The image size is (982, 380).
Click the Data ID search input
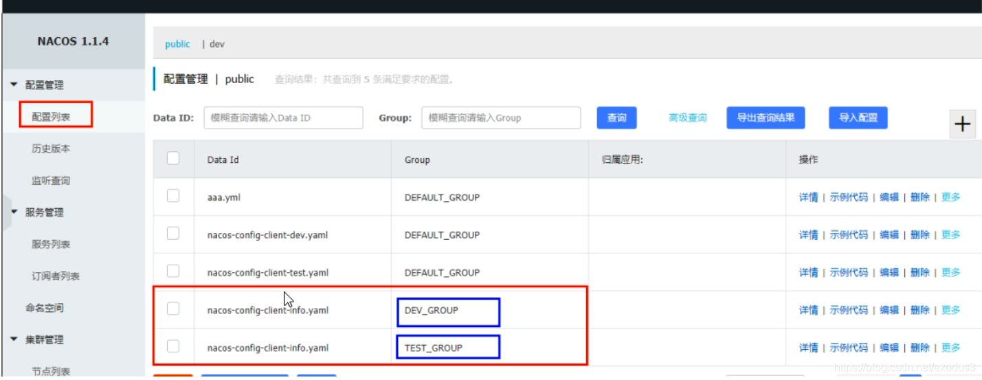(283, 118)
